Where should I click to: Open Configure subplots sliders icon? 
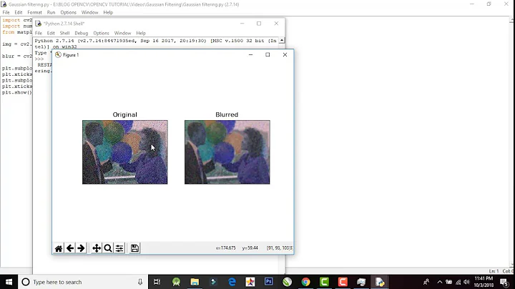119,248
